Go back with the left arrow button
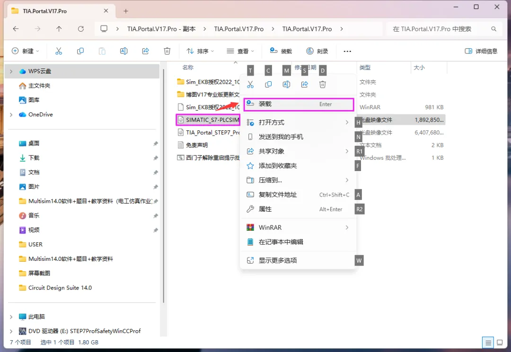This screenshot has height=352, width=511. pyautogui.click(x=16, y=29)
